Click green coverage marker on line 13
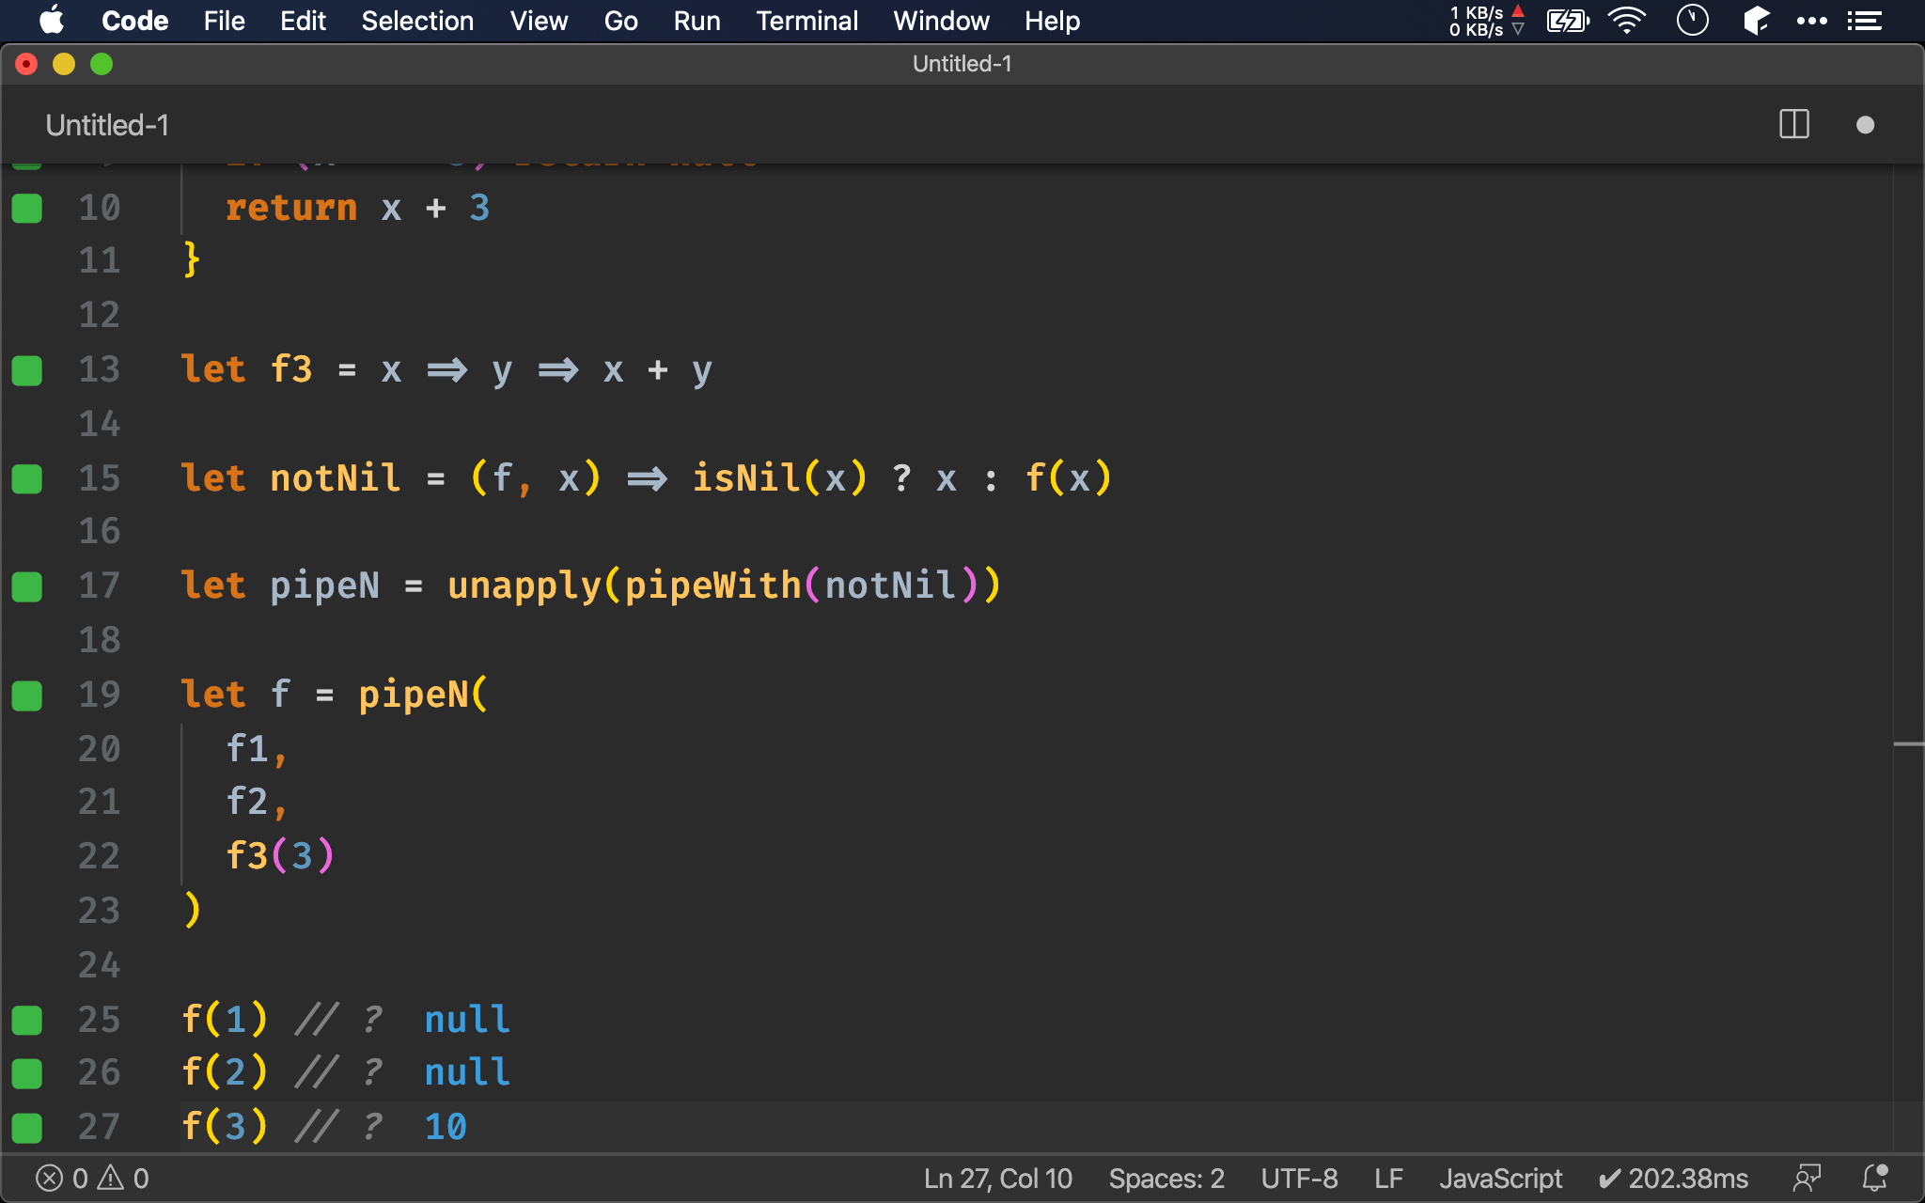1925x1203 pixels. [27, 371]
